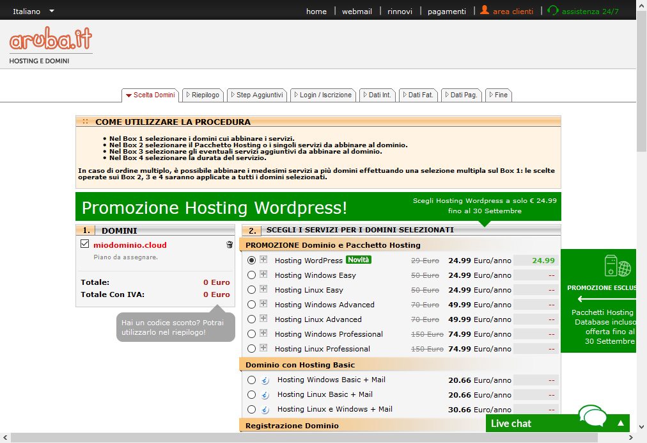Open the Login / Iscrizione tab

[321, 95]
